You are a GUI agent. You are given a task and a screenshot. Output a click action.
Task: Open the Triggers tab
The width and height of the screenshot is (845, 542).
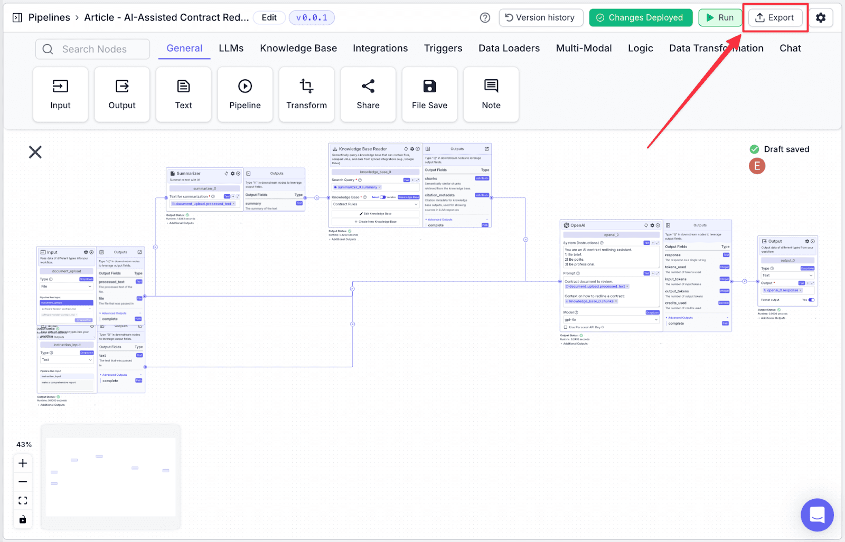[443, 48]
